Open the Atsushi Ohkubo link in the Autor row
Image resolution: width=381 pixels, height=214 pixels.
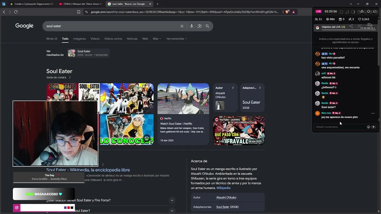[226, 197]
